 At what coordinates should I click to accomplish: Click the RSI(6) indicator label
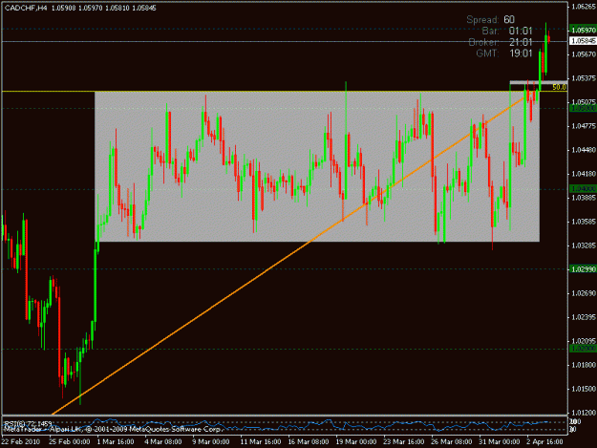pyautogui.click(x=28, y=423)
